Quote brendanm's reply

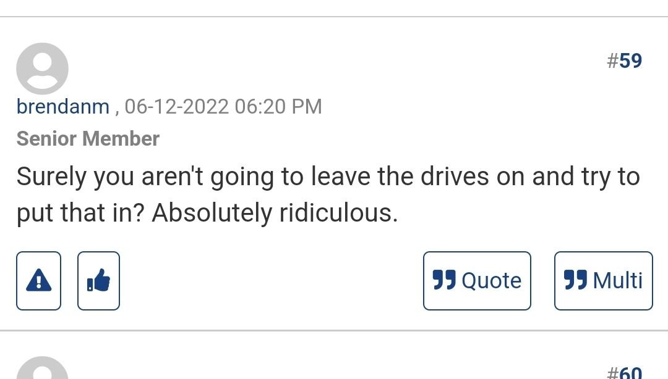[477, 281]
